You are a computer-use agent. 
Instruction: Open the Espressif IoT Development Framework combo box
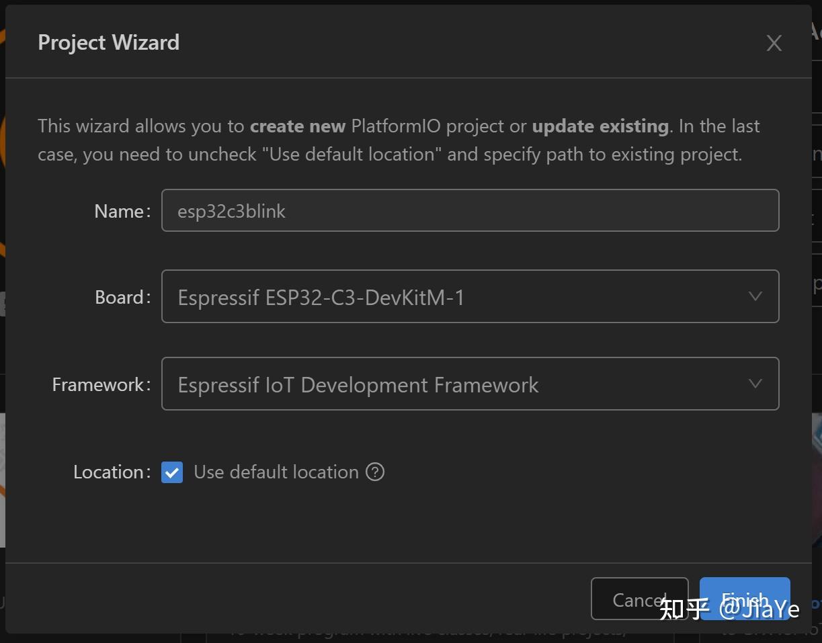point(457,384)
